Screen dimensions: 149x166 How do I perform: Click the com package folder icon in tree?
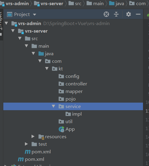point(48,61)
